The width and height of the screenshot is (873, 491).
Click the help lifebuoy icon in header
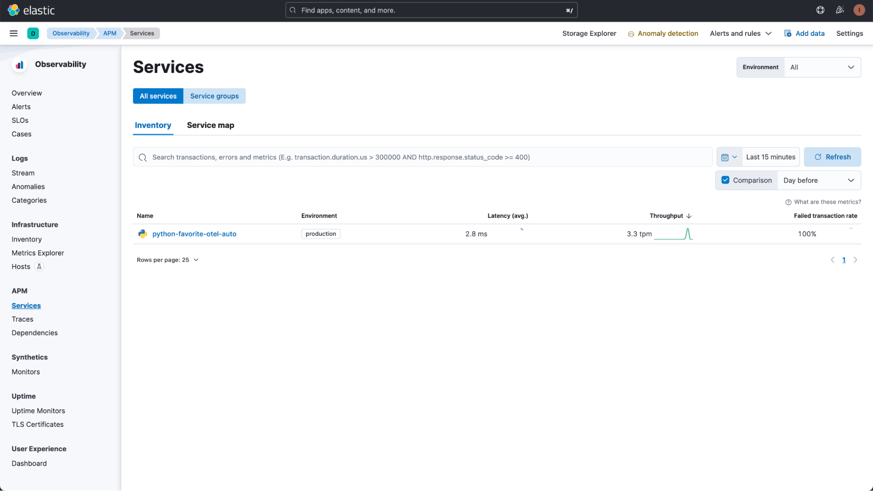pyautogui.click(x=820, y=10)
